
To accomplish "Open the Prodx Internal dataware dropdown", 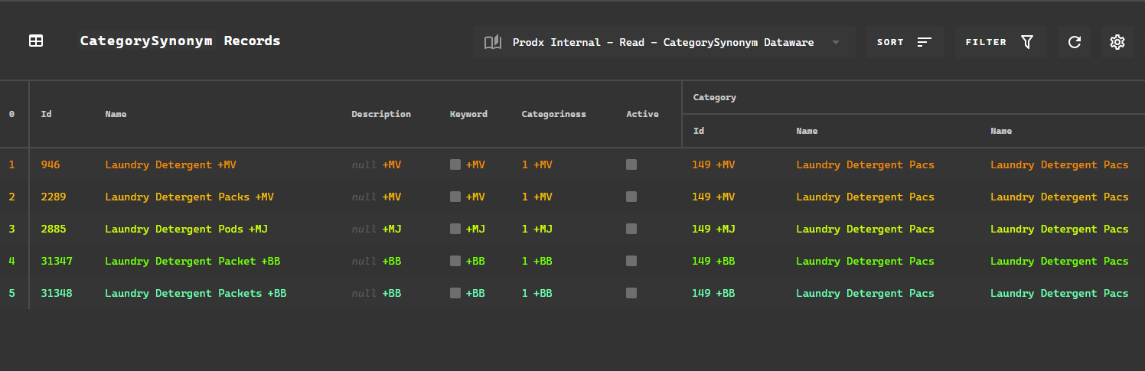I will [x=664, y=42].
